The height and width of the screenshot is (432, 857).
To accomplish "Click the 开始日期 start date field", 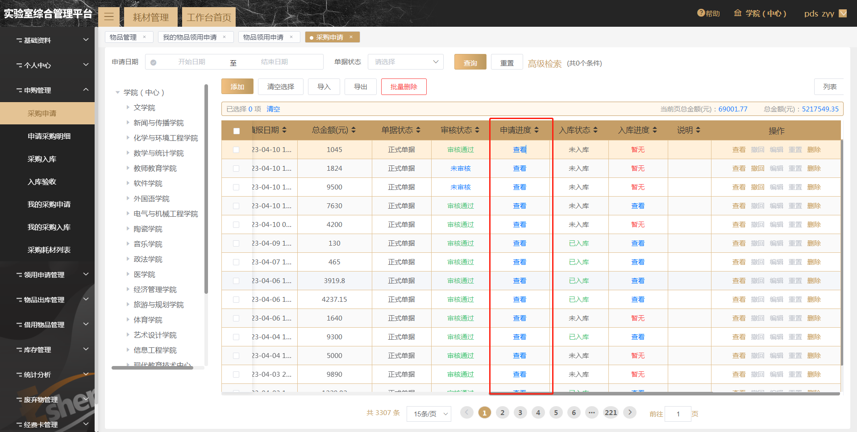I will pyautogui.click(x=192, y=62).
